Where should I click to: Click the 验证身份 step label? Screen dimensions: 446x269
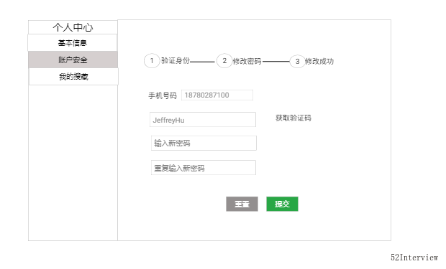(176, 61)
